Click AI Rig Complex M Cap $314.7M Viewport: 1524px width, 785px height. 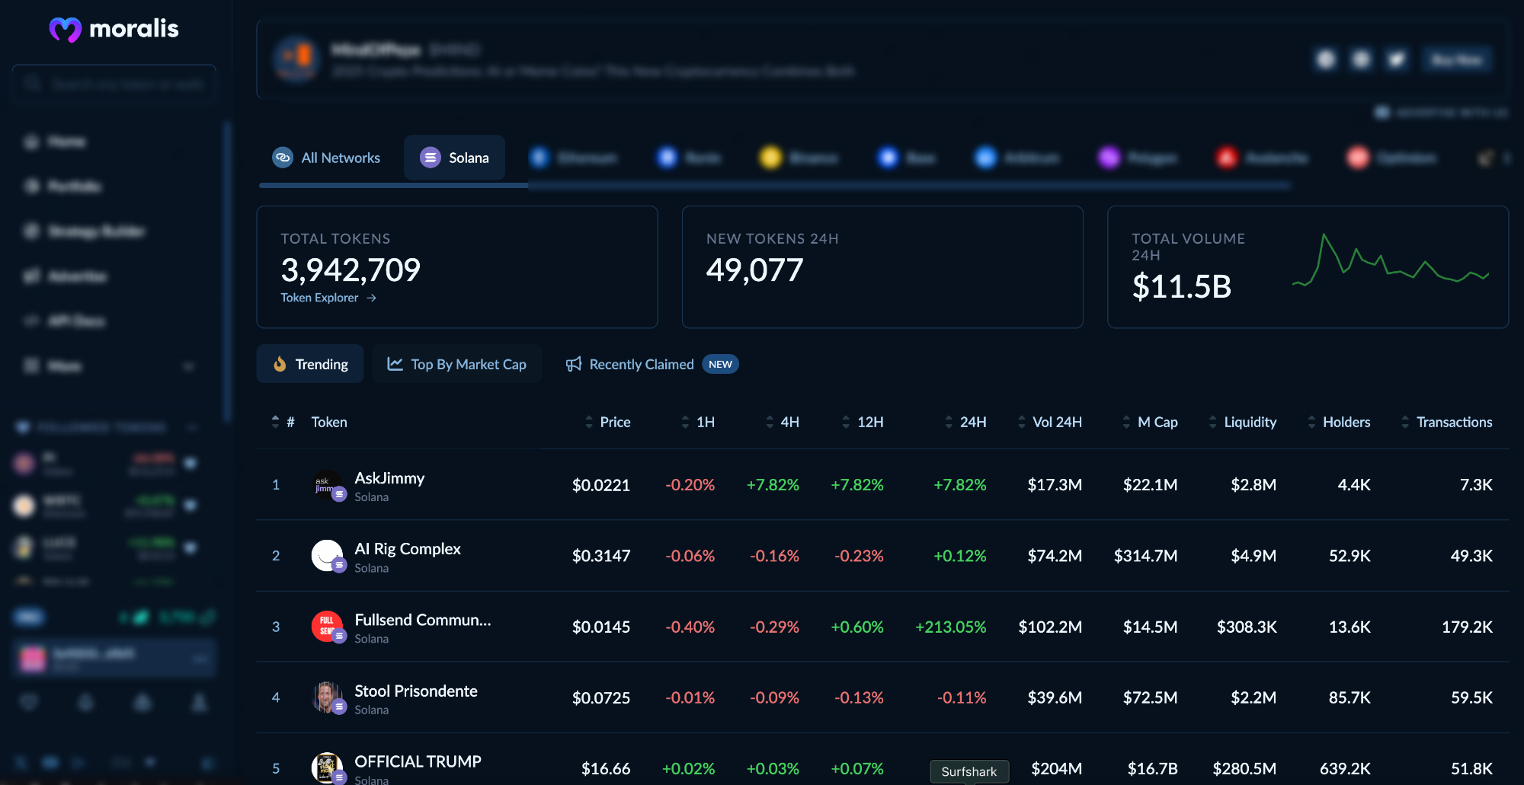pyautogui.click(x=1146, y=556)
